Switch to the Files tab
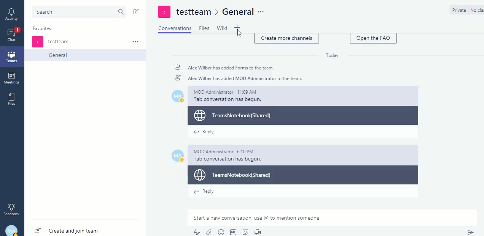Screen dimensions: 484x236 tap(204, 28)
